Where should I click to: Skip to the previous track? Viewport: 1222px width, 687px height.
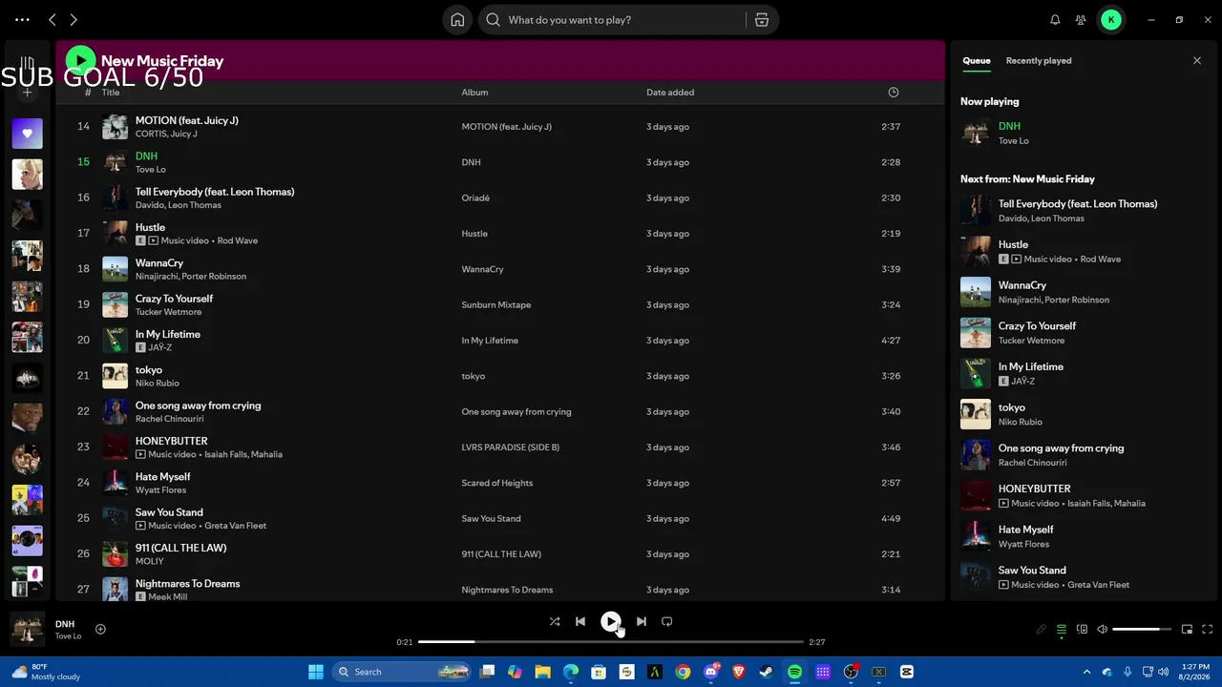tap(579, 621)
